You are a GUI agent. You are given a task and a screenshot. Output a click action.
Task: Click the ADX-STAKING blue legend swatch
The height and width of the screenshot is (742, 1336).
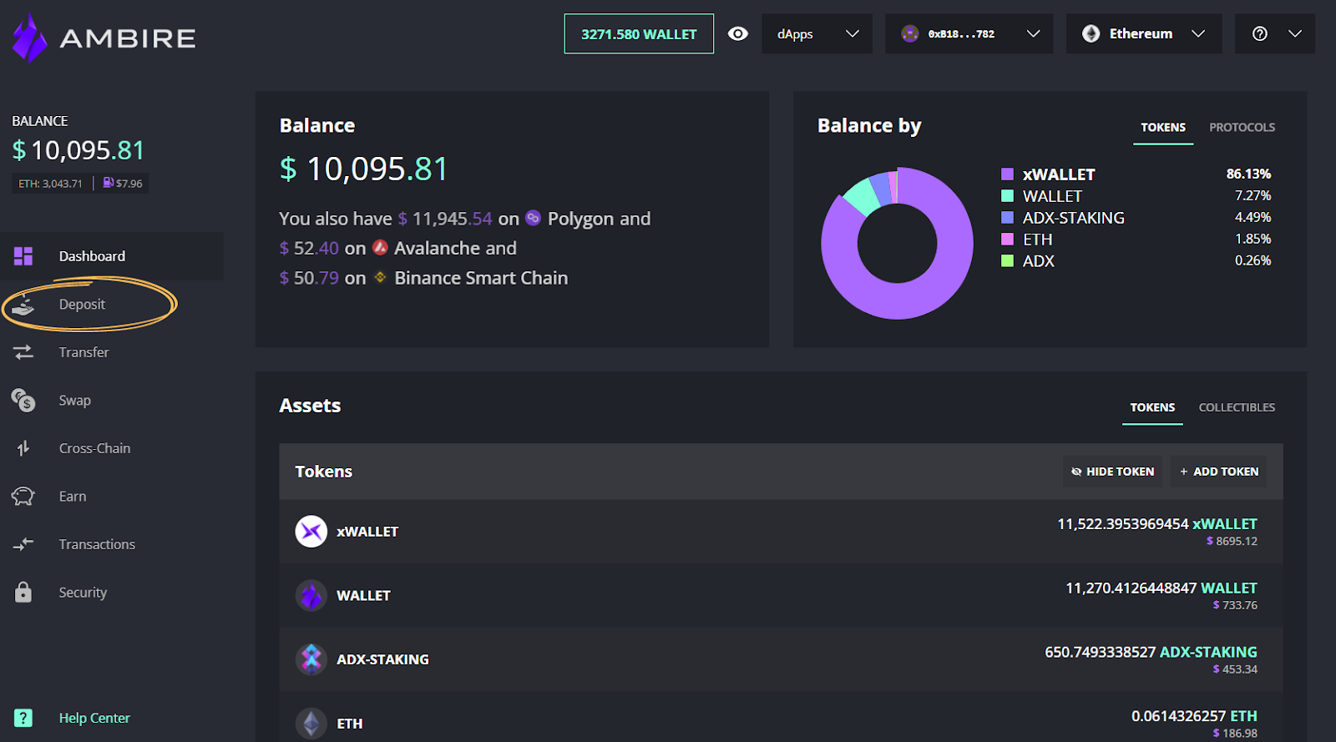pos(1007,218)
